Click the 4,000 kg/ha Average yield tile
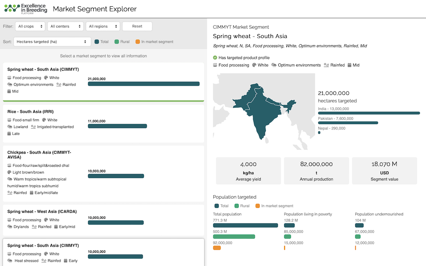Screen dimensions: 426x266 click(x=248, y=171)
